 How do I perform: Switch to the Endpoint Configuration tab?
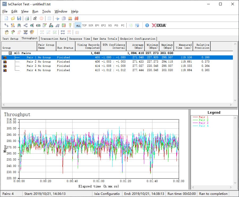coord(138,39)
